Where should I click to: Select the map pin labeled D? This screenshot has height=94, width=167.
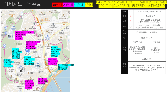click(6, 33)
